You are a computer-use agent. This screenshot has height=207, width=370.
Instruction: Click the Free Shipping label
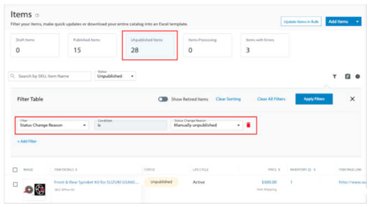266,189
